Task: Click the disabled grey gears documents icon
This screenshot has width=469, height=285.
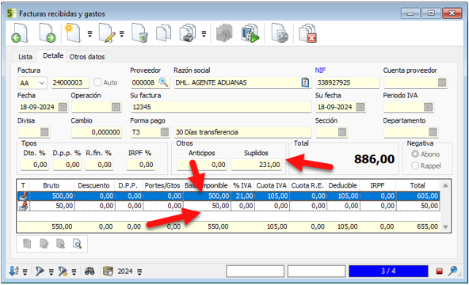Action: coord(224,33)
